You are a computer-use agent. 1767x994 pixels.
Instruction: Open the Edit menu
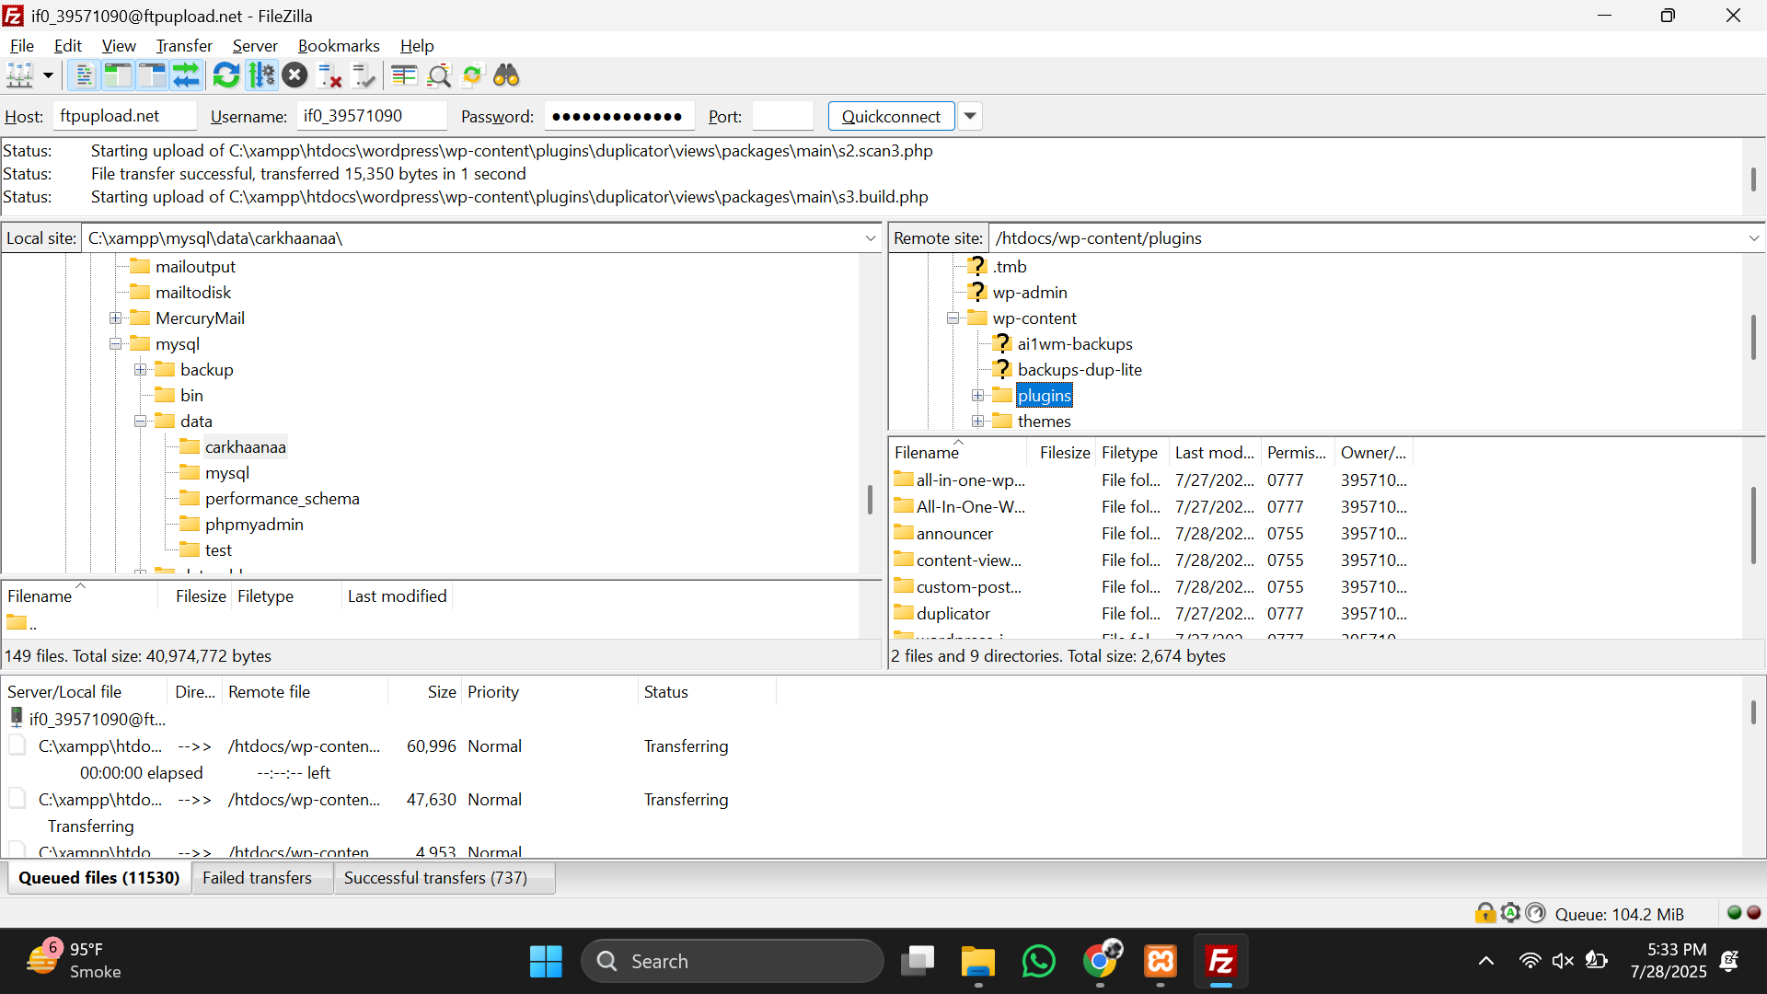tap(68, 45)
